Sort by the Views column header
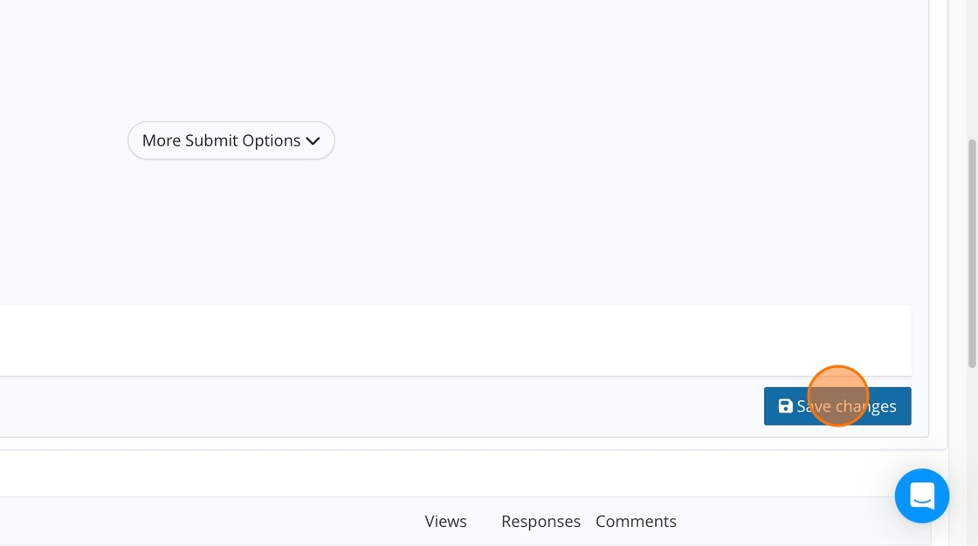Screen dimensions: 978x546 (445, 522)
